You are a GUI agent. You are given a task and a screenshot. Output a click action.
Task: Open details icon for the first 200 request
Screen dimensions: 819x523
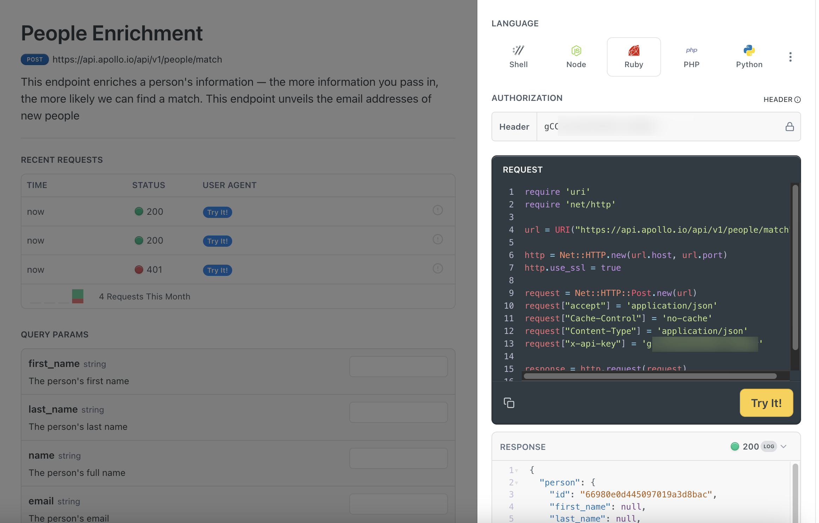(437, 210)
